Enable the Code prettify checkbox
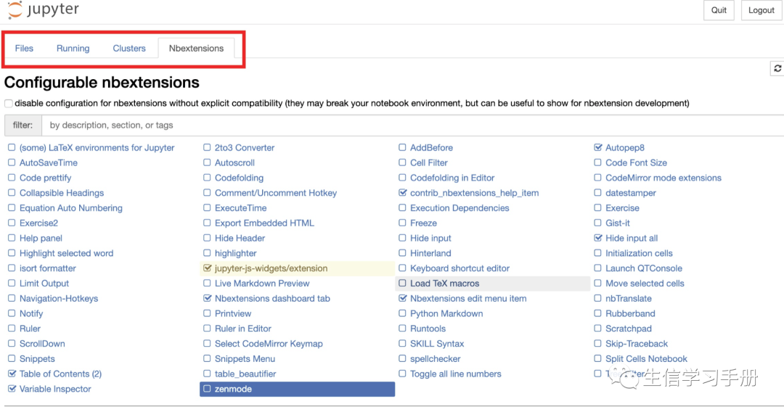This screenshot has height=412, width=784. click(x=12, y=178)
